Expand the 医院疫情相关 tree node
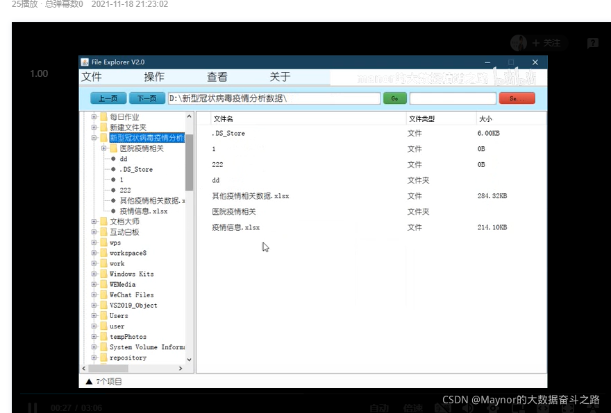 [x=103, y=148]
